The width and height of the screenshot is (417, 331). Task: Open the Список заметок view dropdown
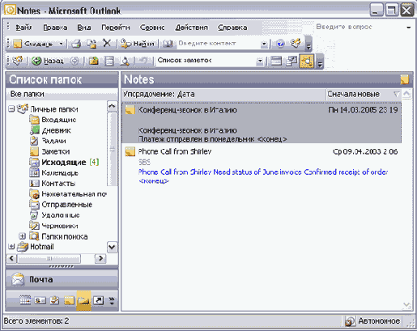click(x=260, y=61)
